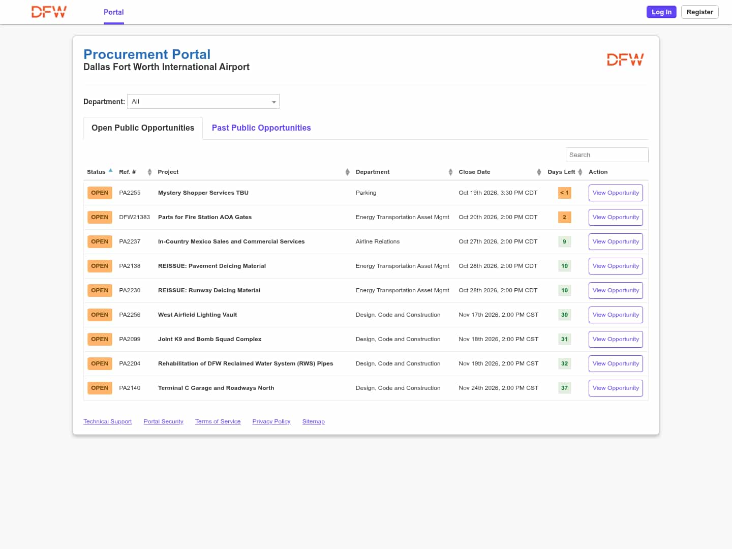Sort by Project column sort arrows
Screen dimensions: 732x549
click(x=347, y=172)
